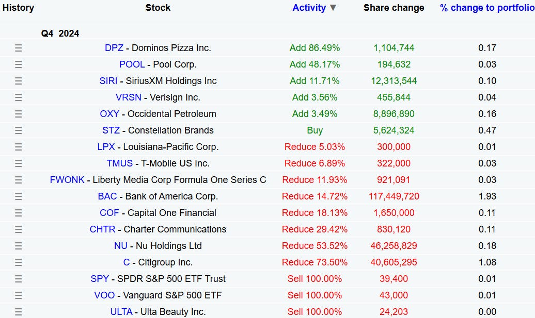The height and width of the screenshot is (318, 535).
Task: Open the POOL stock page
Action: (132, 64)
